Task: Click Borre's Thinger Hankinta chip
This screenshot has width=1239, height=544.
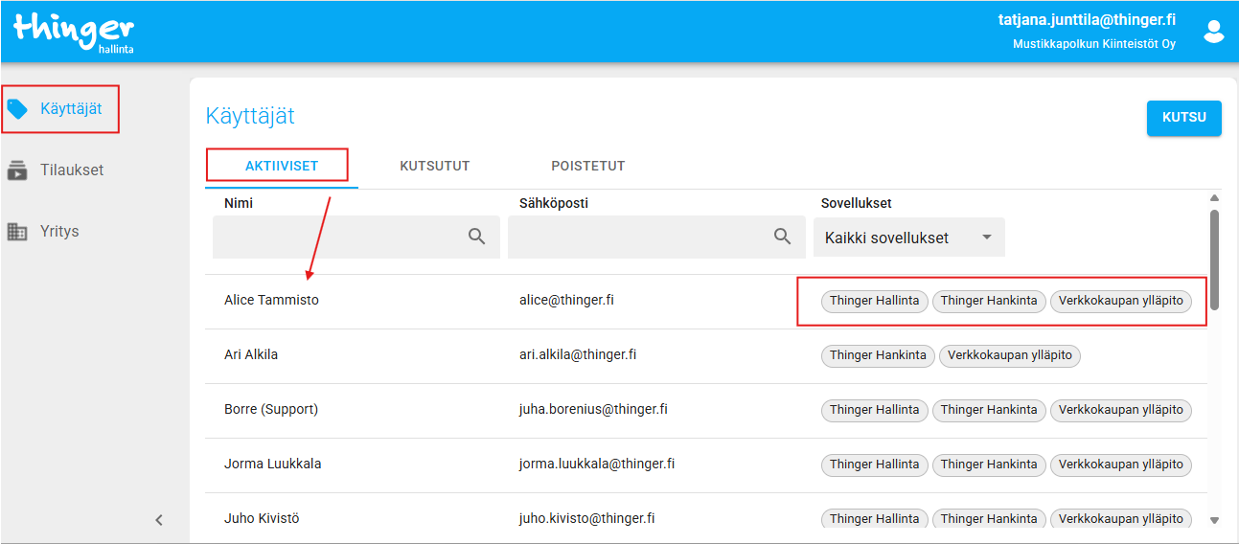Action: coord(989,410)
